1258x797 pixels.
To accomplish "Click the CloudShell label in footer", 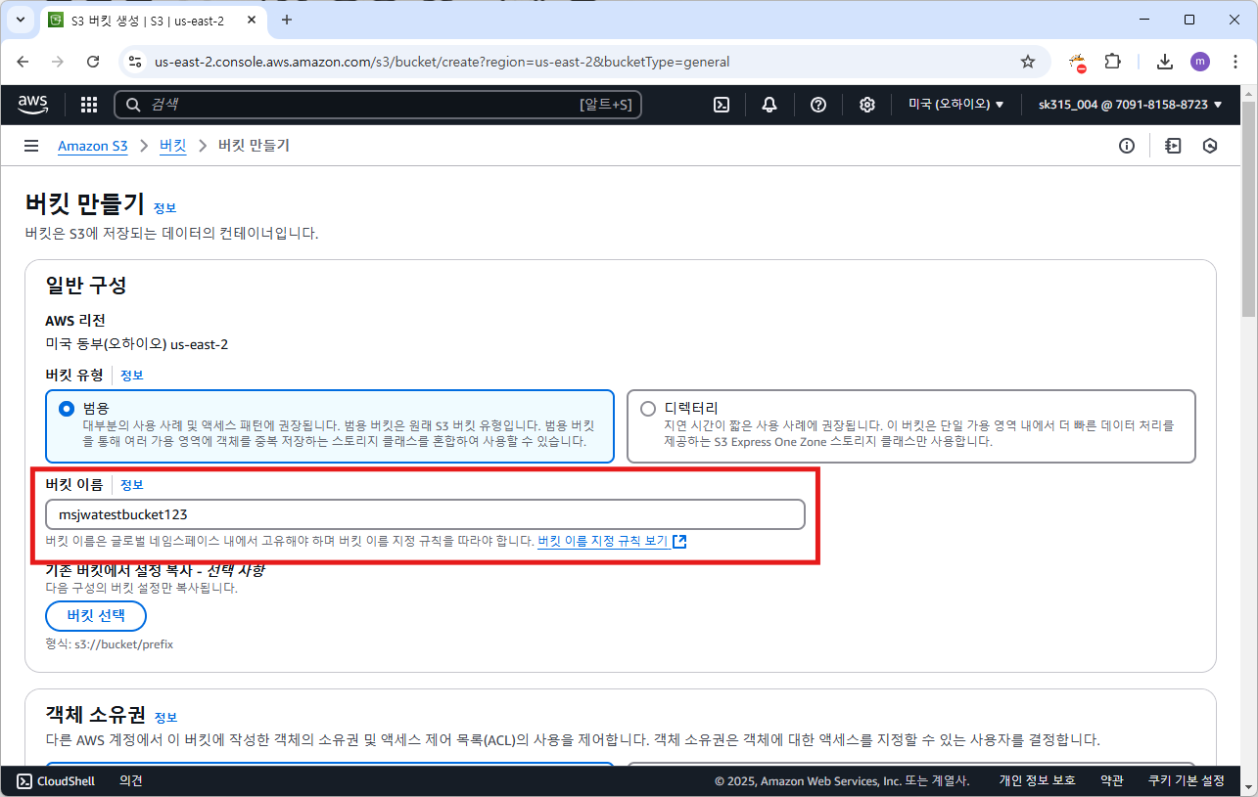I will [66, 780].
